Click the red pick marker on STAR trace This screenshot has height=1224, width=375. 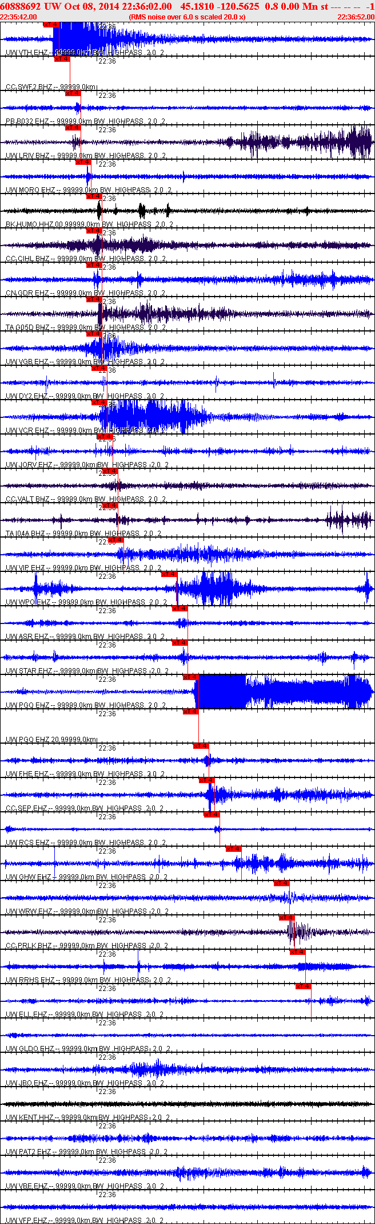click(x=180, y=643)
